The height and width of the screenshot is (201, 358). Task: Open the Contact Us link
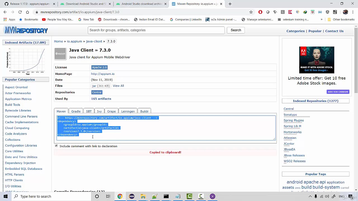334,31
